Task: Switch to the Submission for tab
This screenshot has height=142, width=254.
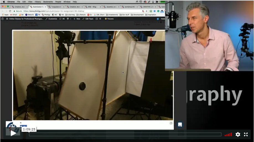Action: coord(38,7)
